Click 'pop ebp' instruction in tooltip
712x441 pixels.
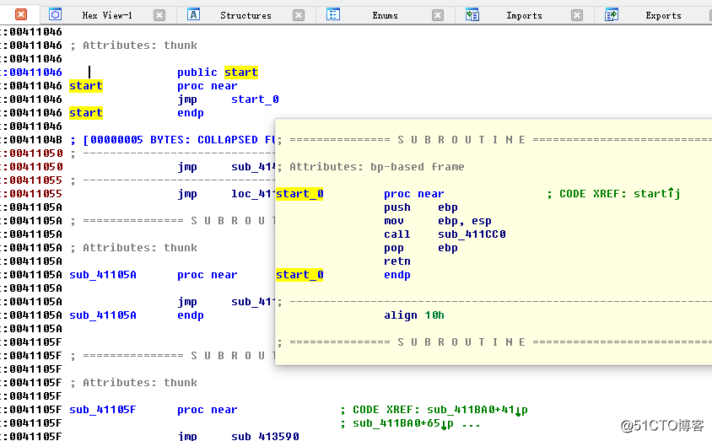pos(420,248)
